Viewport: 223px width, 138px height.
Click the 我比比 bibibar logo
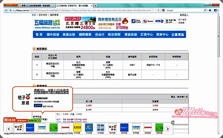point(10,120)
